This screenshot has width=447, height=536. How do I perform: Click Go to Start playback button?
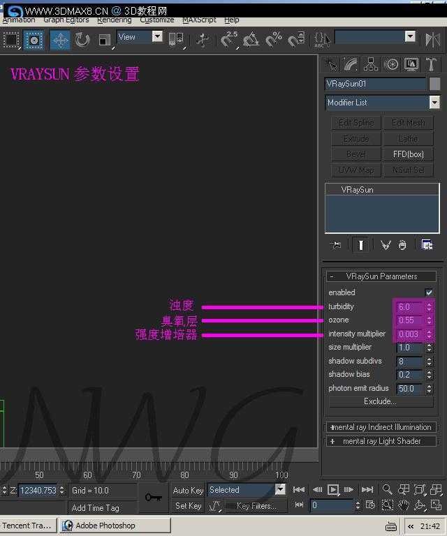pyautogui.click(x=299, y=490)
